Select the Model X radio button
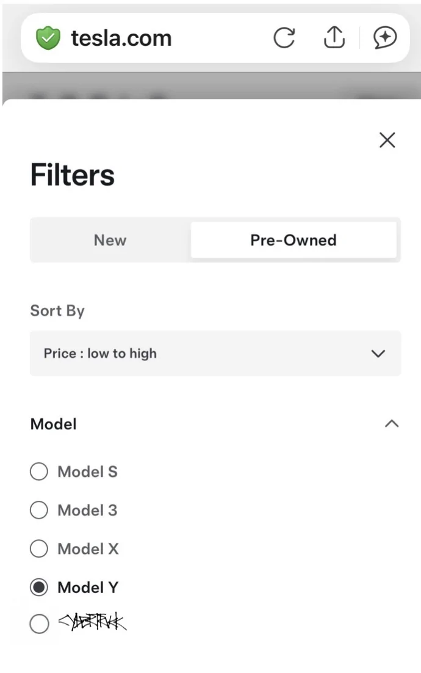Image resolution: width=421 pixels, height=673 pixels. (x=39, y=548)
